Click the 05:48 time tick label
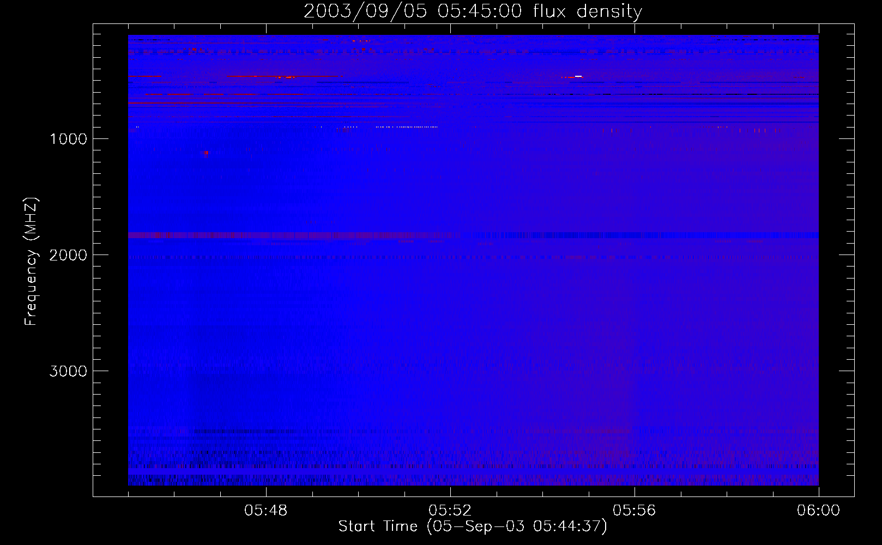This screenshot has height=545, width=882. tap(266, 511)
